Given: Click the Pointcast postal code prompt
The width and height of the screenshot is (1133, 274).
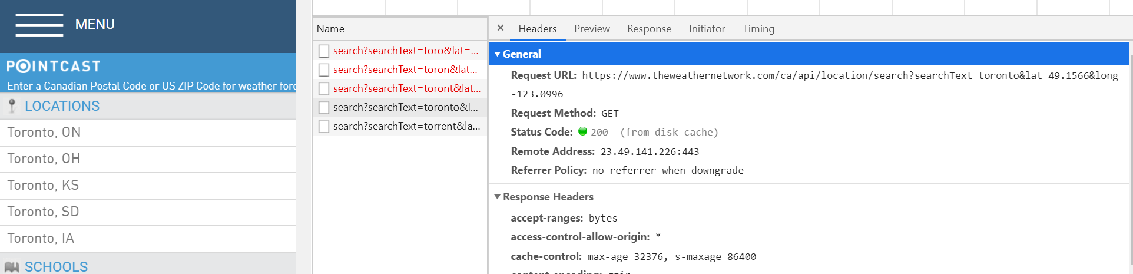Looking at the screenshot, I should coord(151,86).
